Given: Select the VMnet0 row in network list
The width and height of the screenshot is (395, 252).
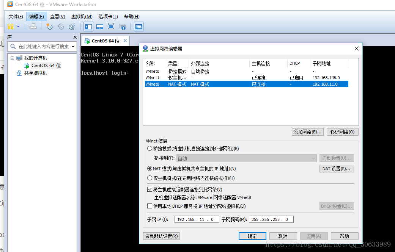Looking at the screenshot, I should tap(246, 71).
